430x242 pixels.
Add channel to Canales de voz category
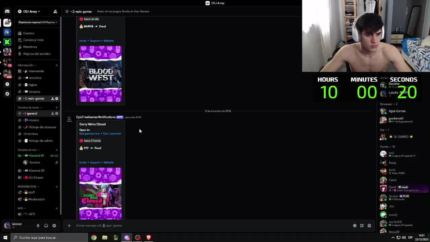(57, 150)
